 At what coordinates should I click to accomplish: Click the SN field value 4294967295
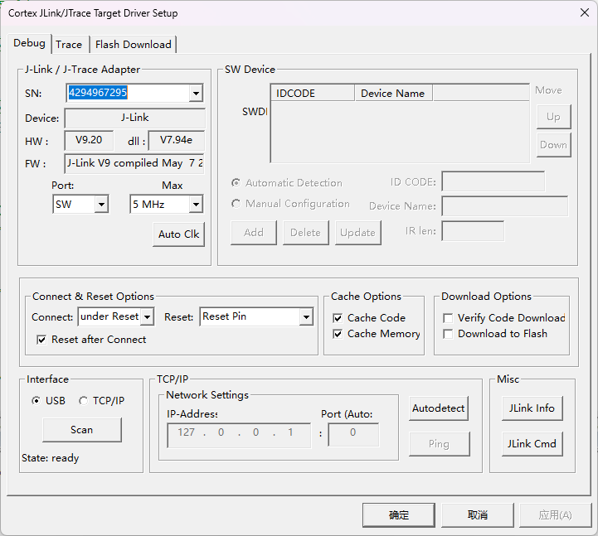pos(98,93)
